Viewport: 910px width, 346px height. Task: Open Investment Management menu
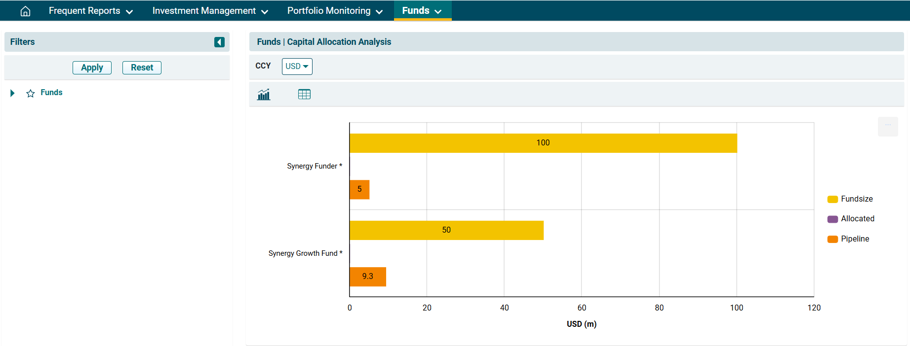[x=210, y=11]
